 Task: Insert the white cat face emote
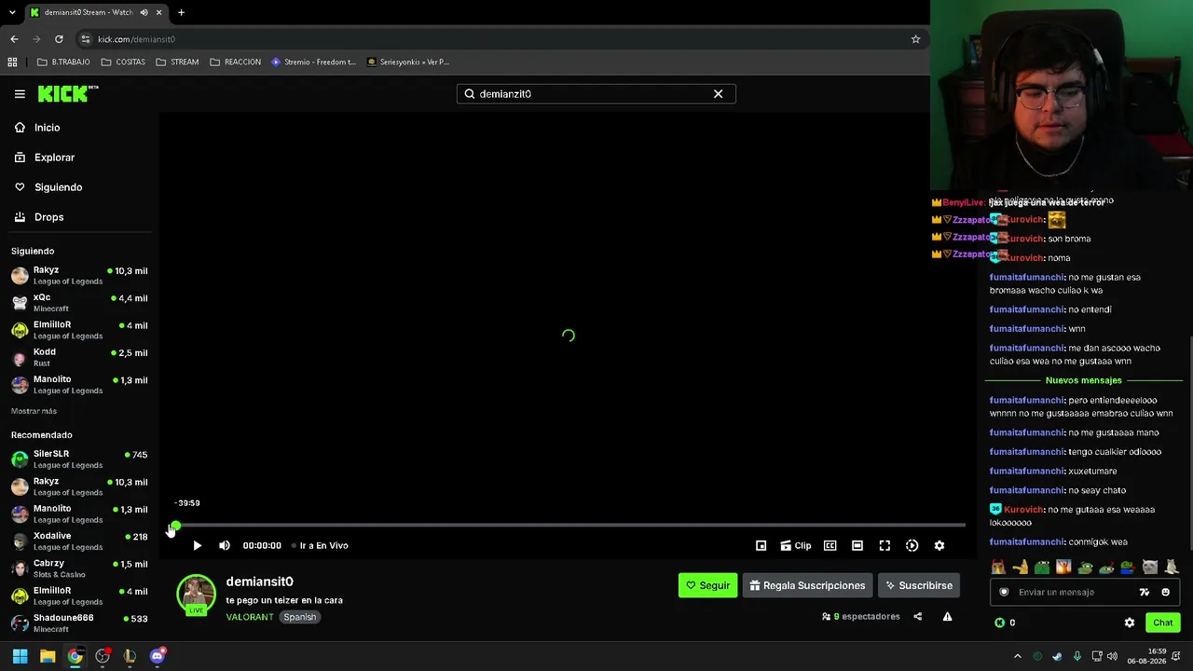[x=1149, y=567]
